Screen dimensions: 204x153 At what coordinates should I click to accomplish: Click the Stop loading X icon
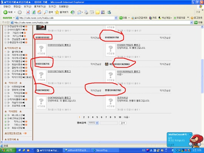(28, 12)
